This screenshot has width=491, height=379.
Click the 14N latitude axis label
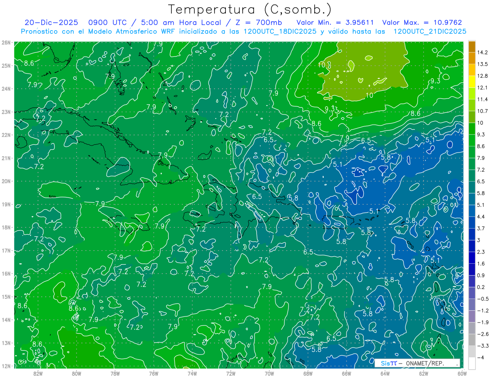6,320
